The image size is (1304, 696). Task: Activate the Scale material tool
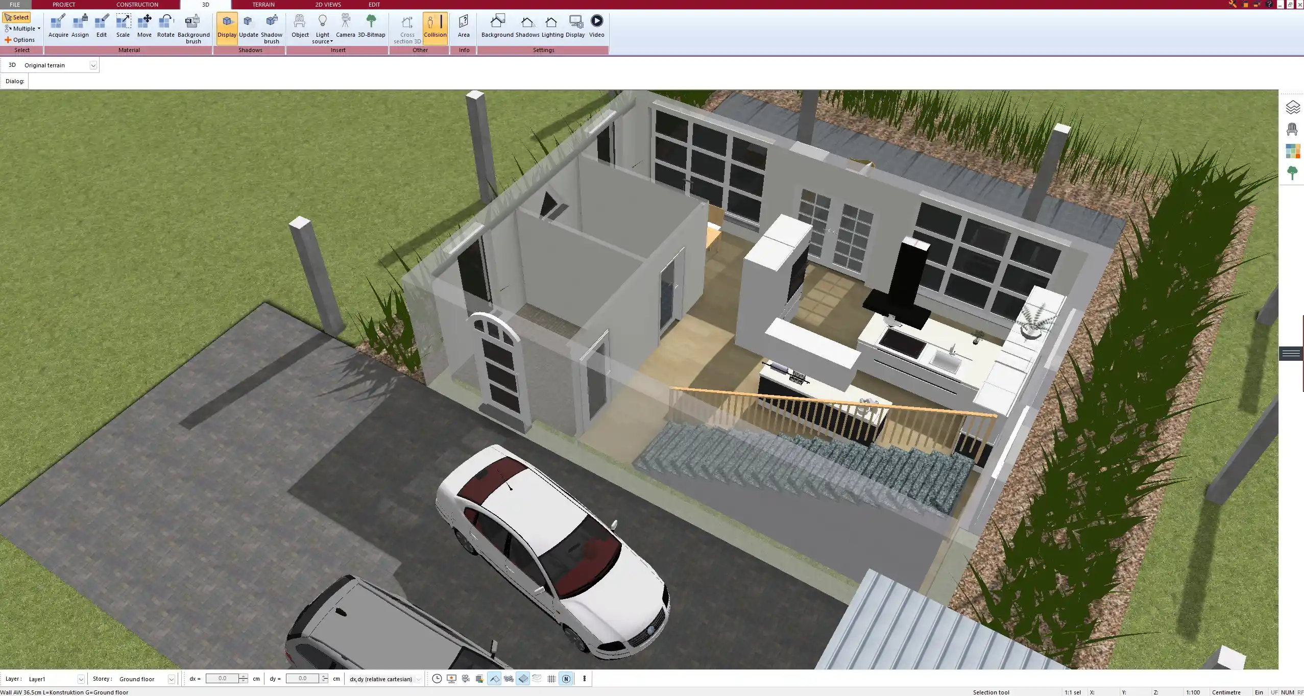click(x=123, y=26)
